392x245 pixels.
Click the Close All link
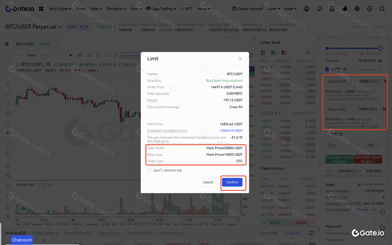(x=293, y=233)
